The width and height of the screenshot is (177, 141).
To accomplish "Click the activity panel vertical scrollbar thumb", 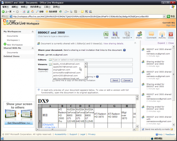I will point(173,74).
